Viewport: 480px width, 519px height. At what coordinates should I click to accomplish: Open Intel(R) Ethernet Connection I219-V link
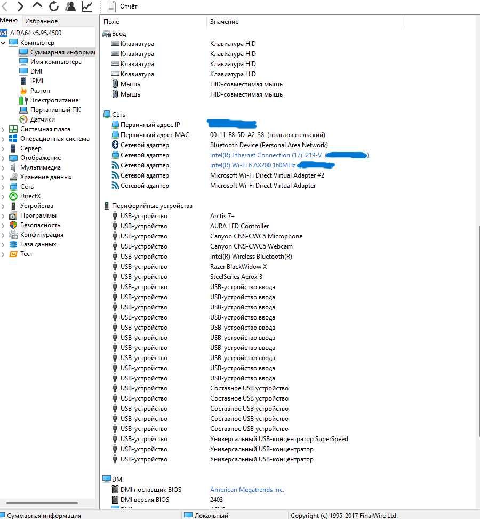click(266, 155)
